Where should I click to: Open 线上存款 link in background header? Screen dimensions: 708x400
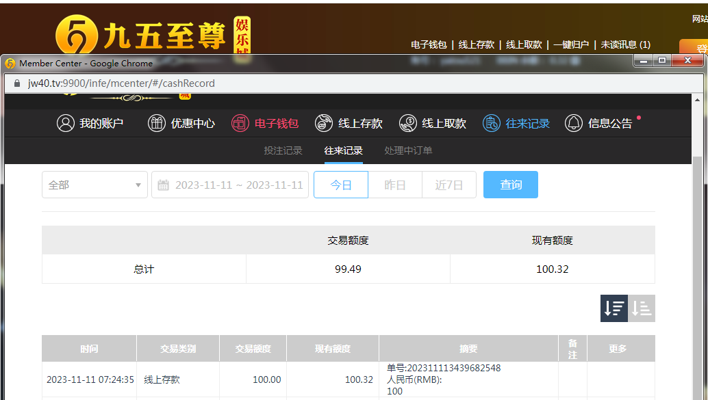pyautogui.click(x=477, y=44)
